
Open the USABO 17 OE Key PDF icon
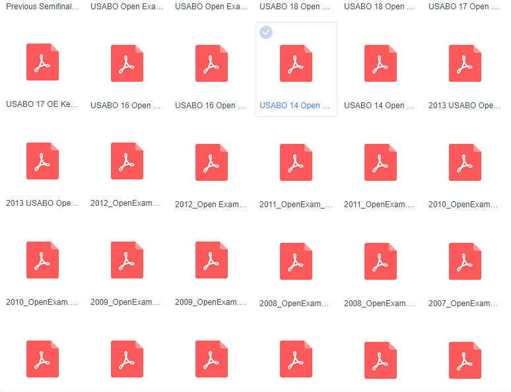coord(42,62)
